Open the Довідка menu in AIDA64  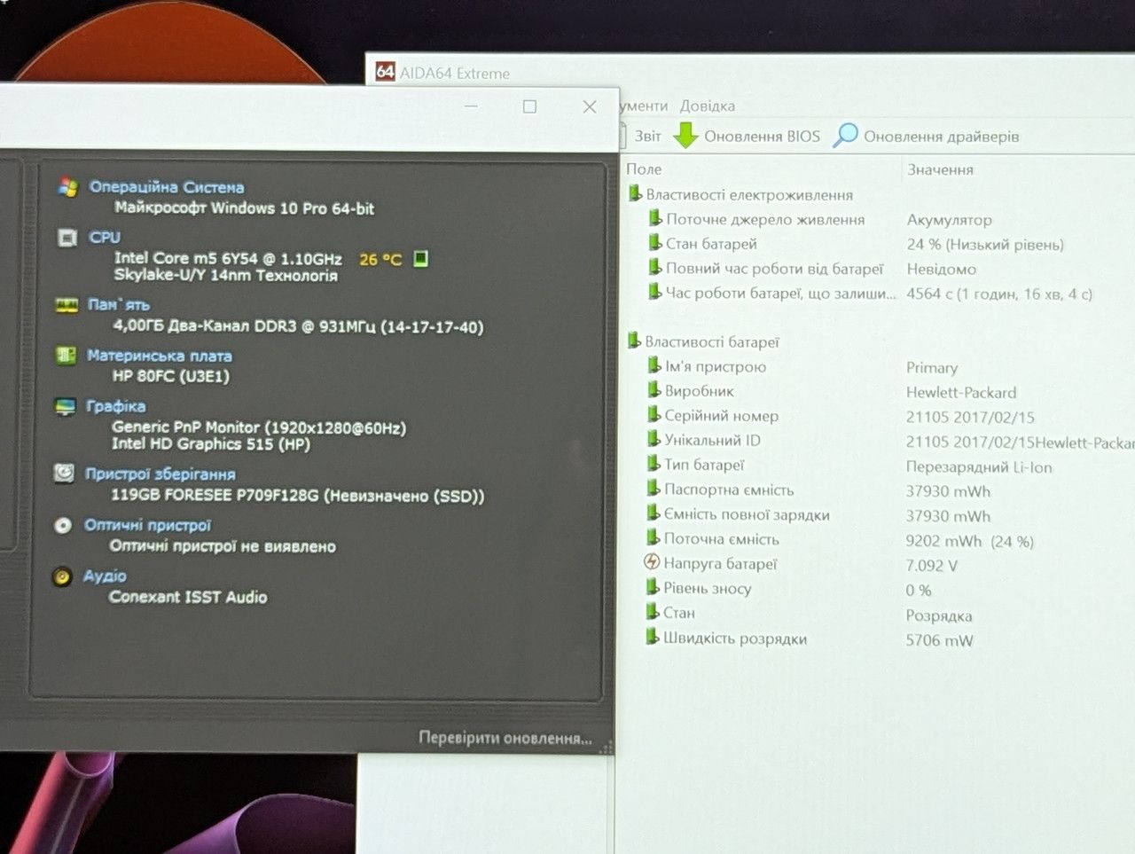coord(708,106)
